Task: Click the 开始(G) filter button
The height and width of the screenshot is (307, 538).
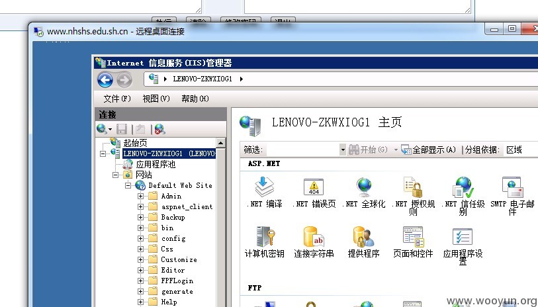Action: click(368, 150)
